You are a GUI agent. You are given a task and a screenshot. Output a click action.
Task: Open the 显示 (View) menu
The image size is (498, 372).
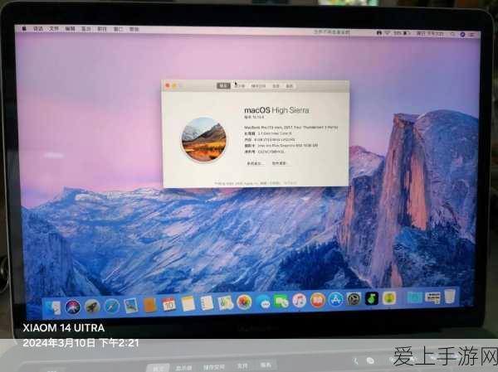(85, 29)
